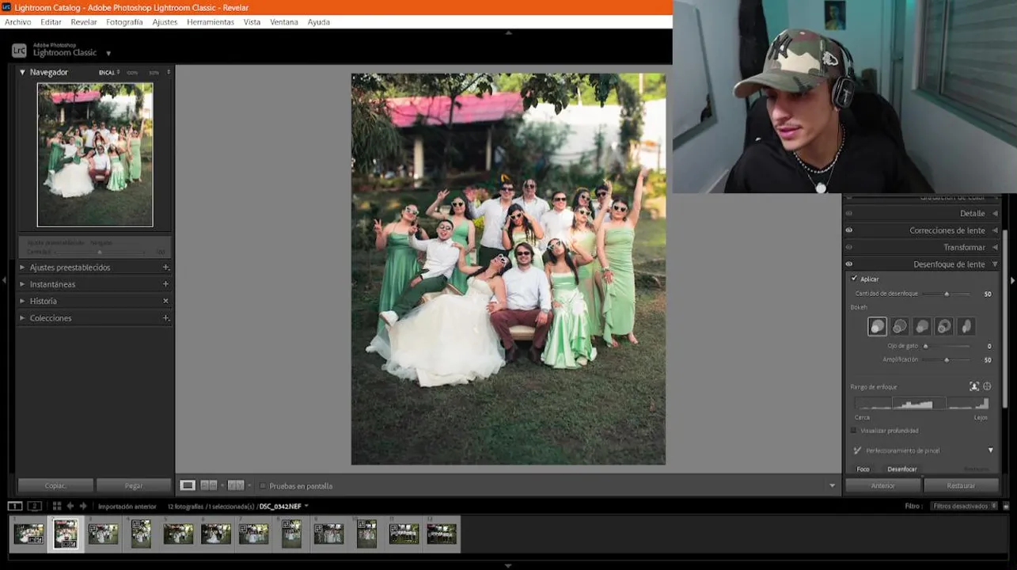Select the first circular bokeh shape icon
The image size is (1017, 570).
[x=877, y=326]
